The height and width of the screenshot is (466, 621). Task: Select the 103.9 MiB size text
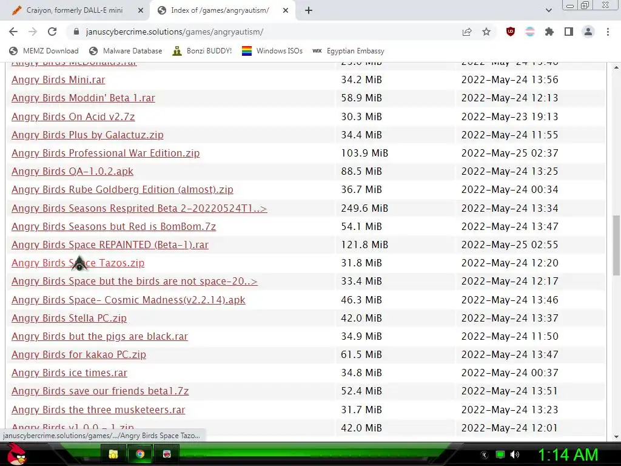(364, 153)
